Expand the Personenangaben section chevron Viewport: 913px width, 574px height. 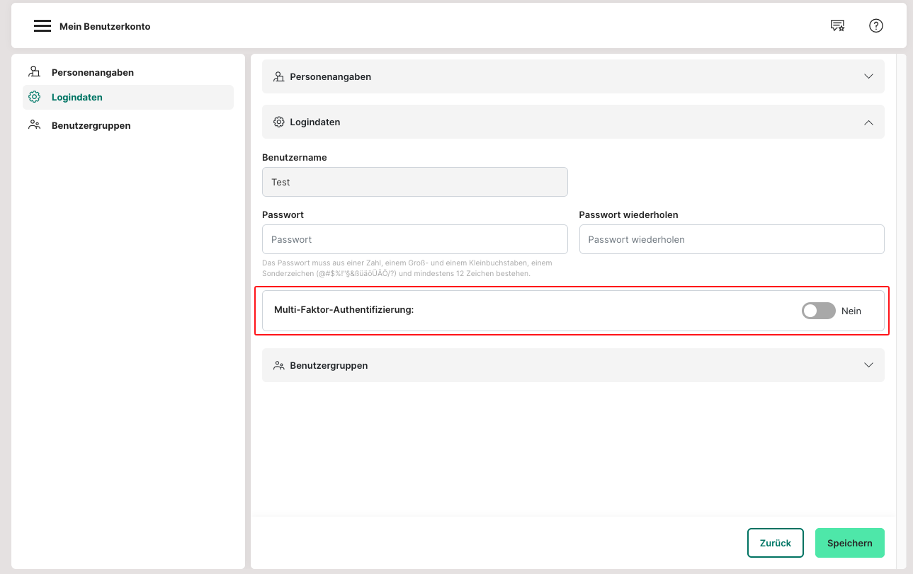coord(868,76)
